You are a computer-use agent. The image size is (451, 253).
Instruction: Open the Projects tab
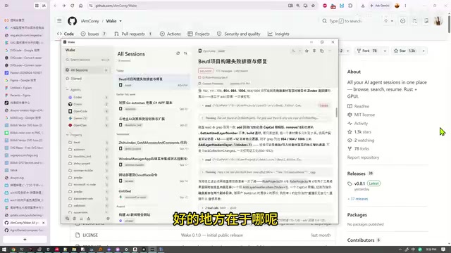point(199,34)
